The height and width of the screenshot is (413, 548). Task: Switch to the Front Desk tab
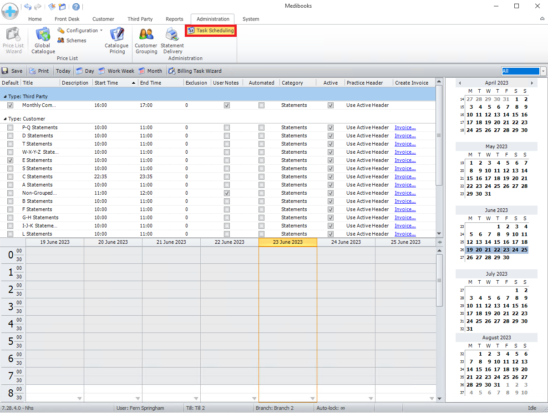(67, 19)
